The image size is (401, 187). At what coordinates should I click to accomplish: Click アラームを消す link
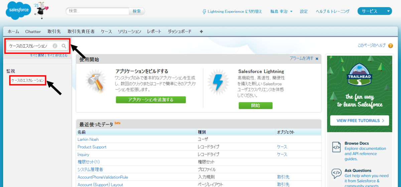(301, 58)
